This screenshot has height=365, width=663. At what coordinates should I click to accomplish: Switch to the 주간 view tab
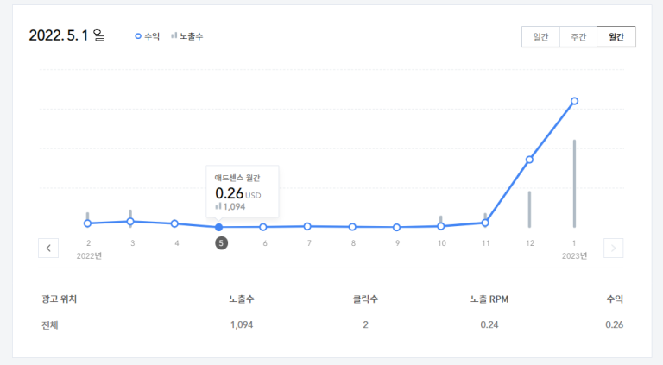pyautogui.click(x=578, y=37)
